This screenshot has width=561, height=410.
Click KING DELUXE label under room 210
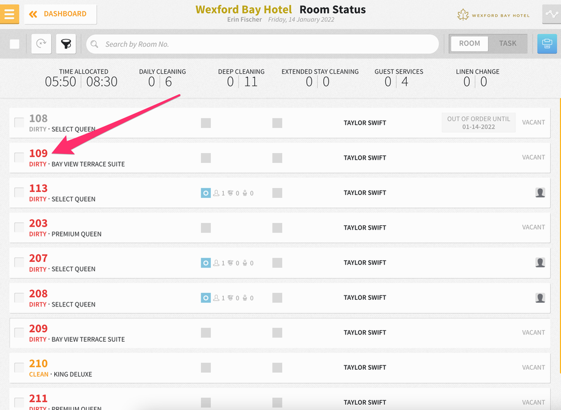[73, 374]
